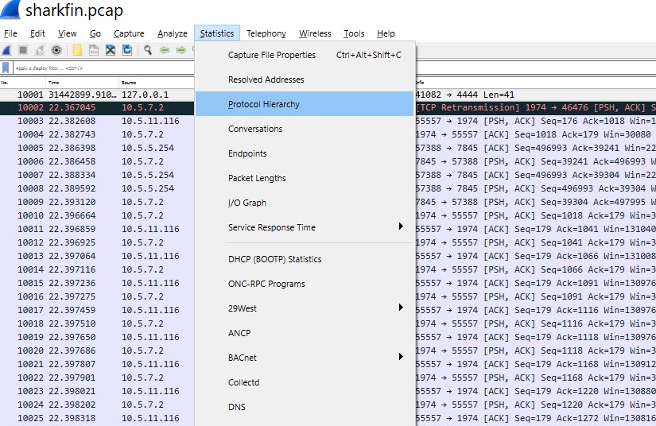The height and width of the screenshot is (426, 656).
Task: Click the Open capture file folder icon
Action: tap(77, 50)
